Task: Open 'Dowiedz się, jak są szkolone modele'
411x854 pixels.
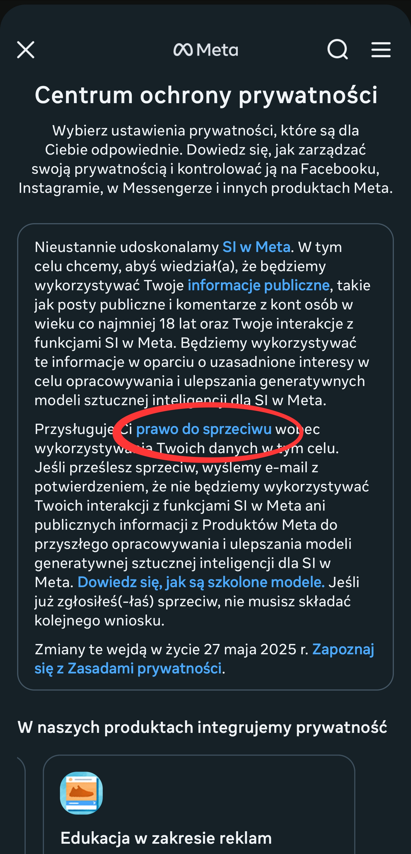Action: [201, 582]
